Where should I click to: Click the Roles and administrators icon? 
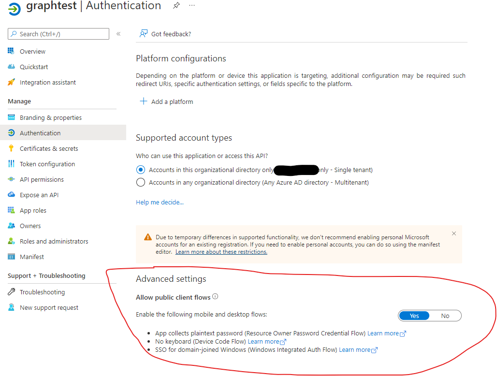coord(11,241)
